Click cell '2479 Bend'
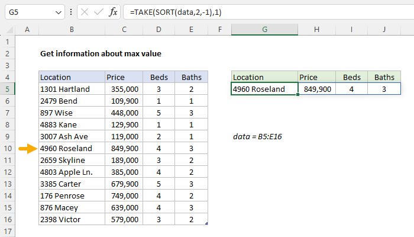 [72, 101]
